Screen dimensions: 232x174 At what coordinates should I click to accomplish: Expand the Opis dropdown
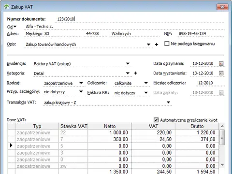(148, 44)
